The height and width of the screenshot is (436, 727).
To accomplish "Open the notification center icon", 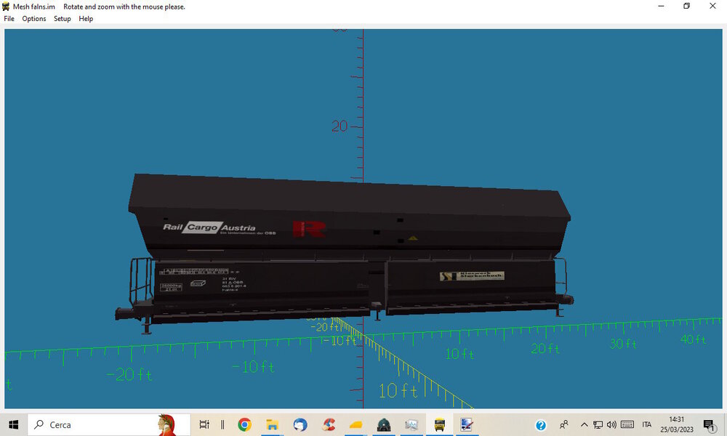I will tap(710, 424).
